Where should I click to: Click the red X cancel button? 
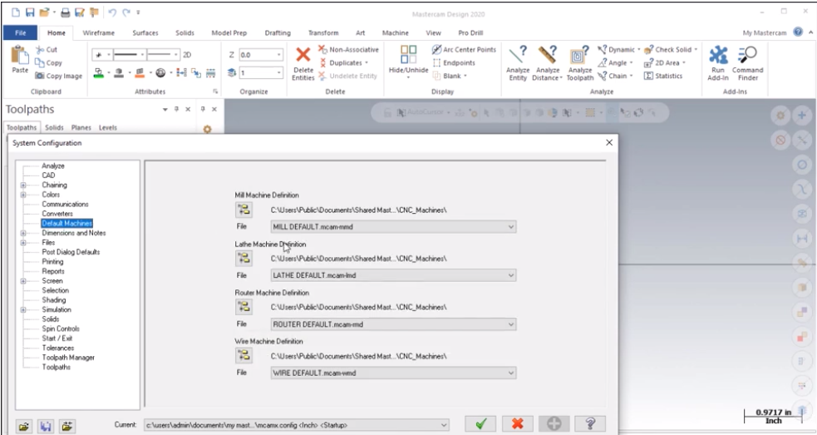coord(517,424)
